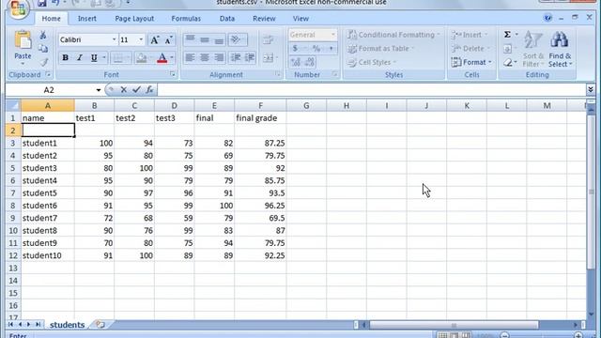Image resolution: width=601 pixels, height=338 pixels.
Task: Click the Copy icon
Action: tap(43, 49)
